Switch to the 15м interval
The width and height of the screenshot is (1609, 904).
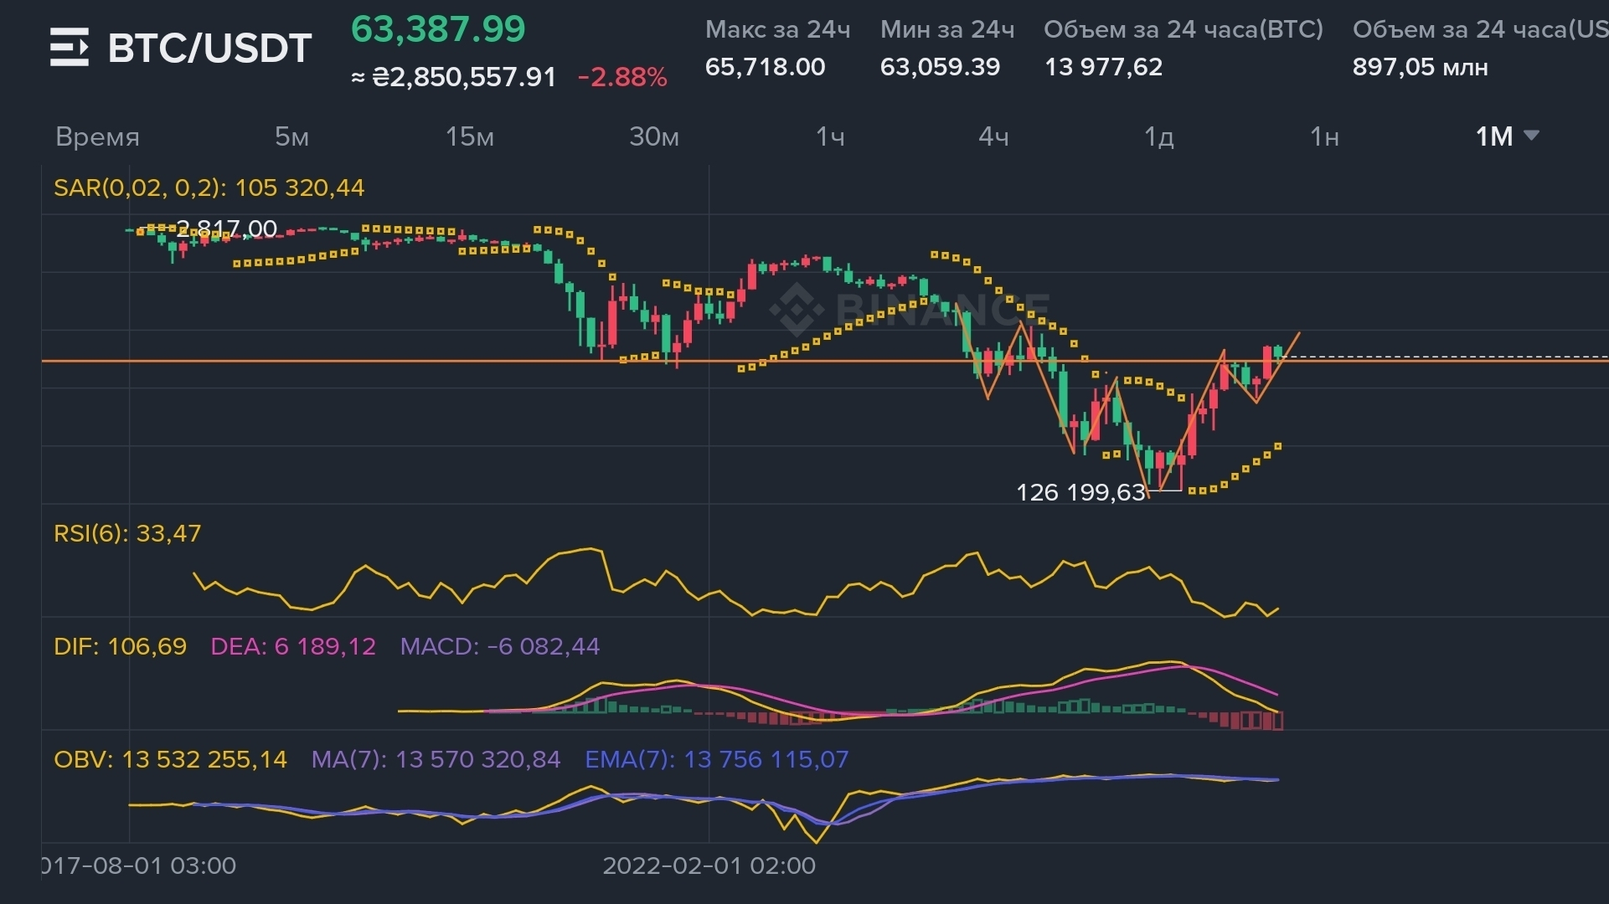[469, 136]
